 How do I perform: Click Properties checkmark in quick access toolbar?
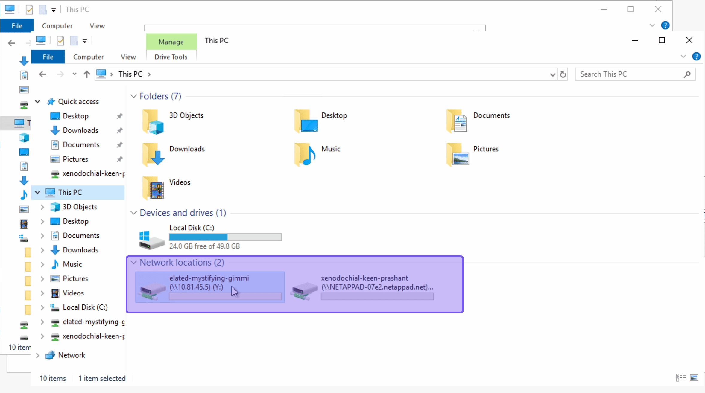[60, 41]
